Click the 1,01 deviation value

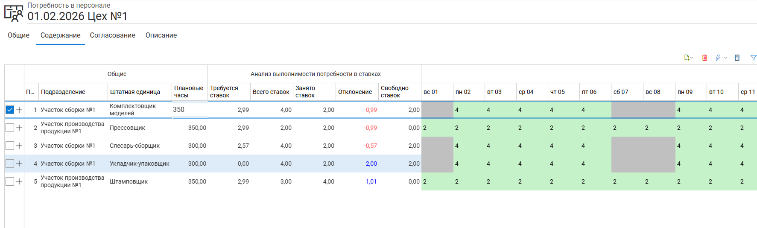click(371, 181)
